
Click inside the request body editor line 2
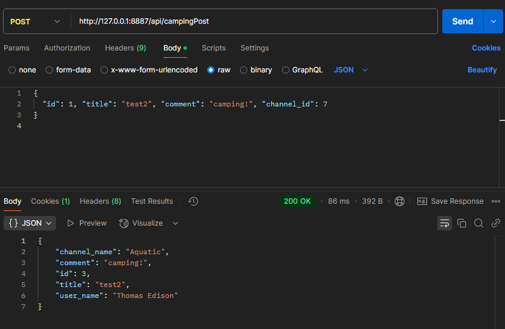point(185,104)
